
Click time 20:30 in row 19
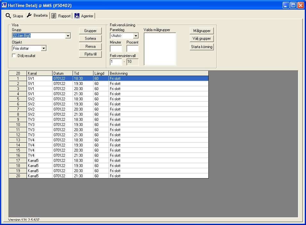[83, 171]
